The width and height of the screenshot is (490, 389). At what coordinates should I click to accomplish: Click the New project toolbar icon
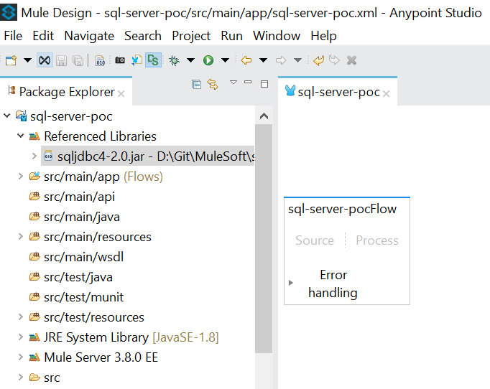tap(11, 60)
